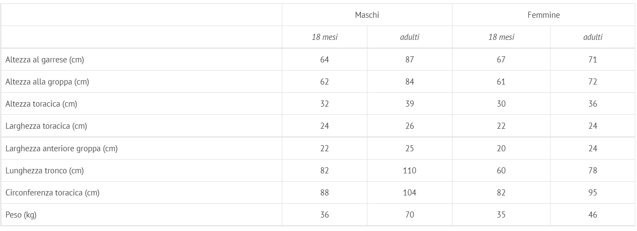Select the 18 mesi header under Maschi

(x=324, y=37)
